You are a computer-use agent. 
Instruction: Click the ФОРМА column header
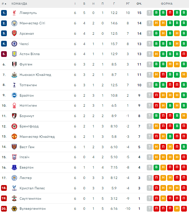pyautogui.click(x=167, y=4)
